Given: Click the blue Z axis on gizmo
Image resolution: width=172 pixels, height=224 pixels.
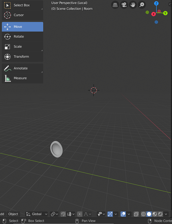Looking at the screenshot, I should pyautogui.click(x=156, y=3).
